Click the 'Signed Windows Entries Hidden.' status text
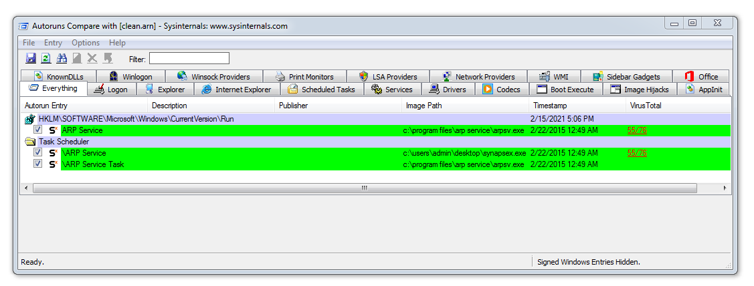754x286 pixels. pyautogui.click(x=589, y=262)
